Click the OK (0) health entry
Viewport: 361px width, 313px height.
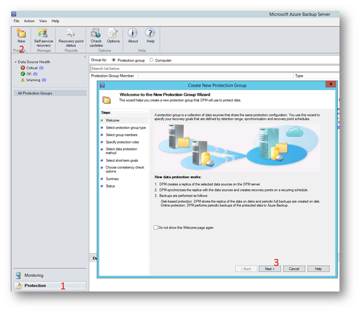[29, 74]
